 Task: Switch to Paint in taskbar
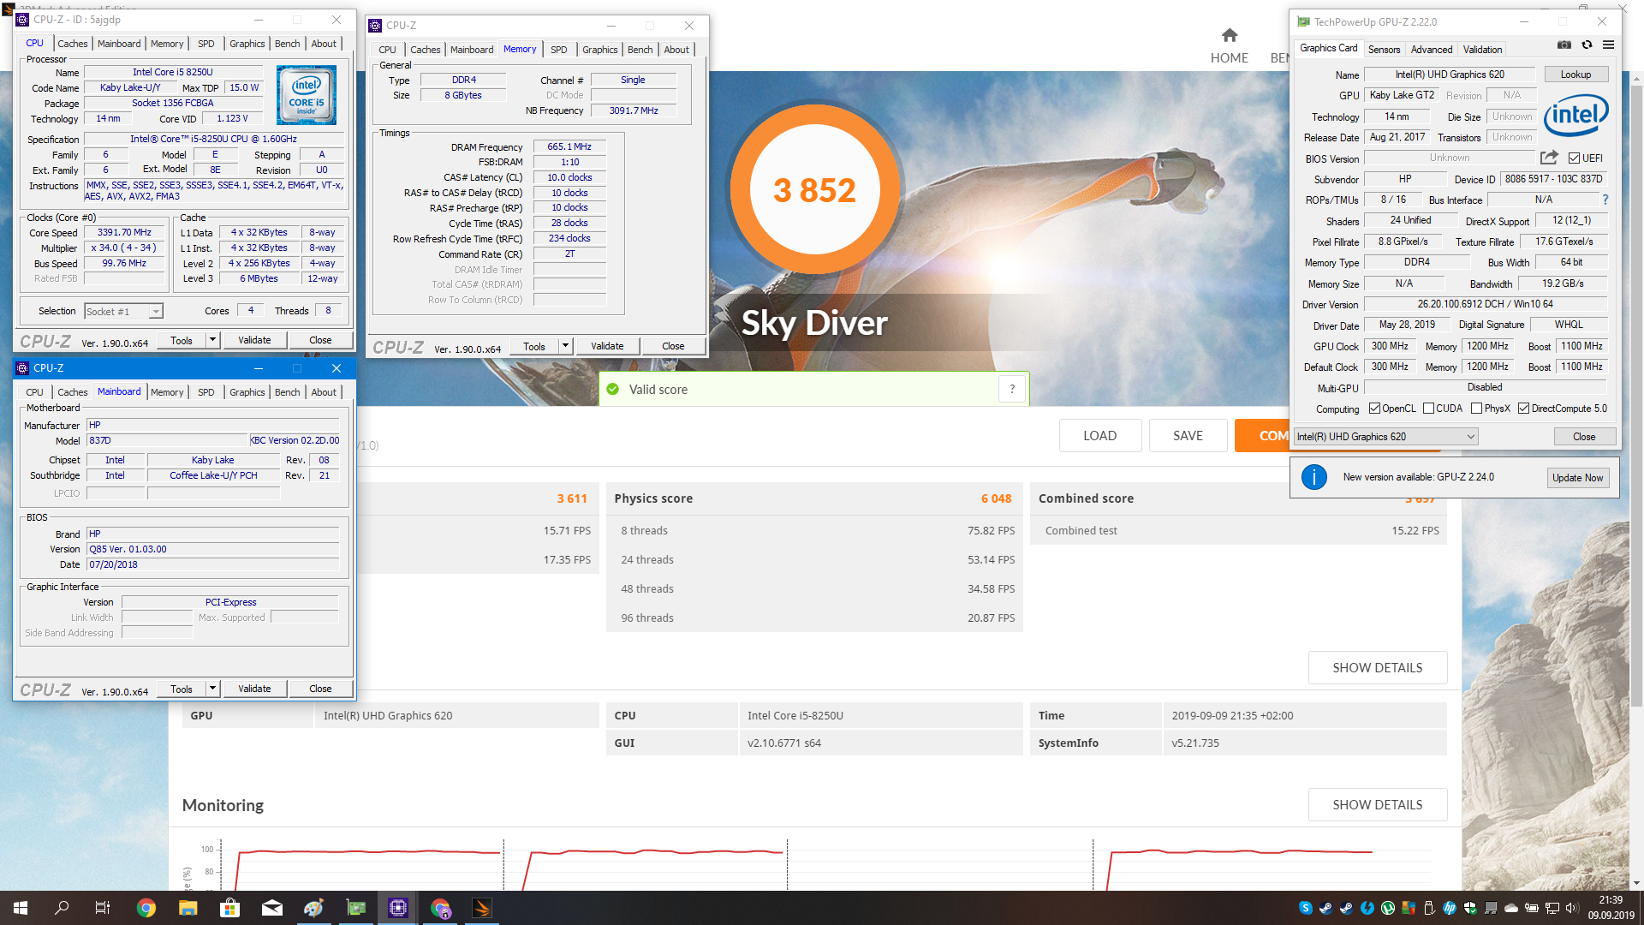pyautogui.click(x=313, y=908)
